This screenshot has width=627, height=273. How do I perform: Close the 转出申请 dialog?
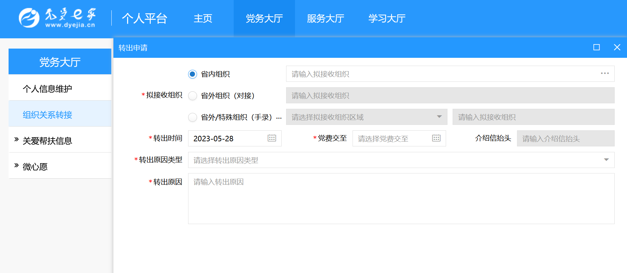pyautogui.click(x=617, y=48)
